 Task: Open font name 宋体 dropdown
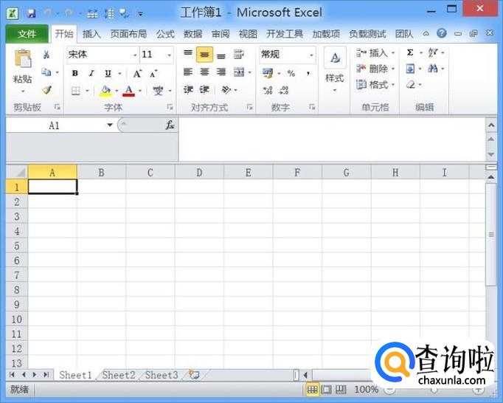tap(135, 55)
